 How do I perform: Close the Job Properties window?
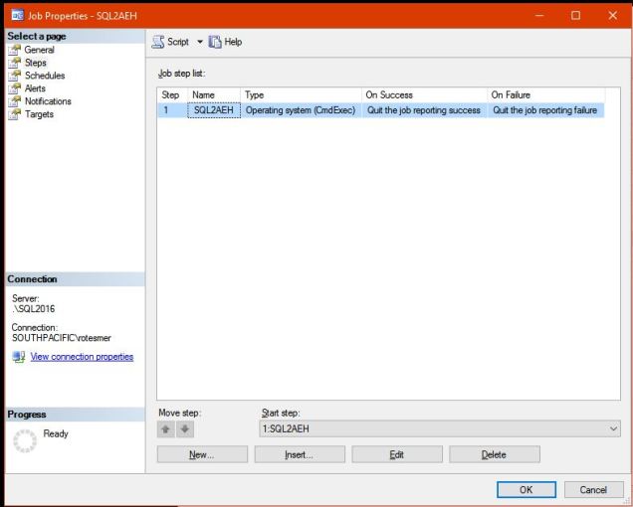[612, 15]
